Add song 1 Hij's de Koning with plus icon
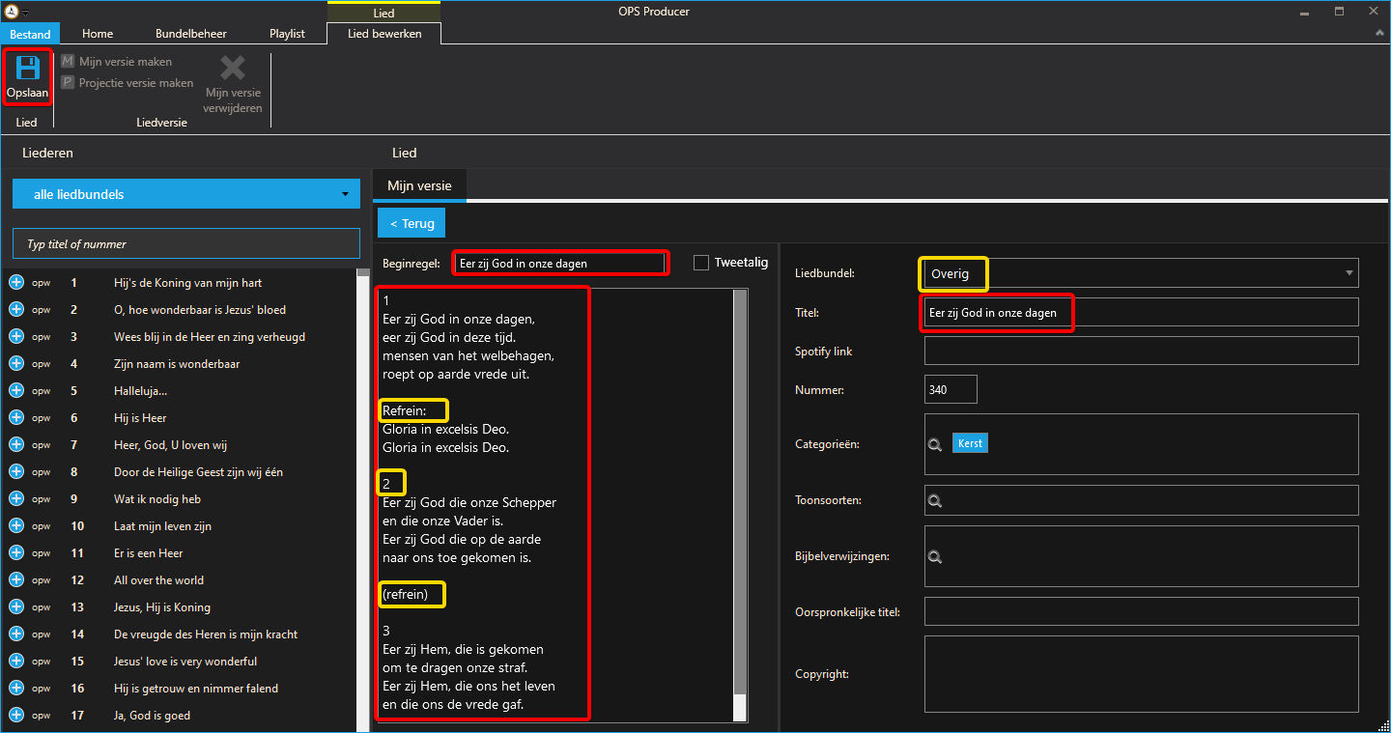This screenshot has width=1391, height=733. click(x=16, y=283)
